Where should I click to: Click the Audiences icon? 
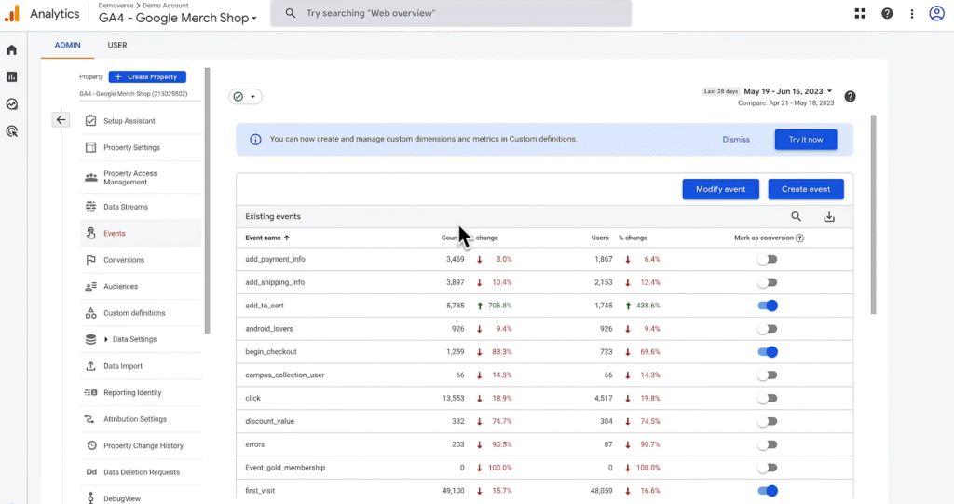coord(90,286)
